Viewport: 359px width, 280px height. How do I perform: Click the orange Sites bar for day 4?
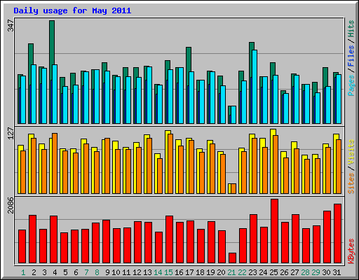coord(55,163)
